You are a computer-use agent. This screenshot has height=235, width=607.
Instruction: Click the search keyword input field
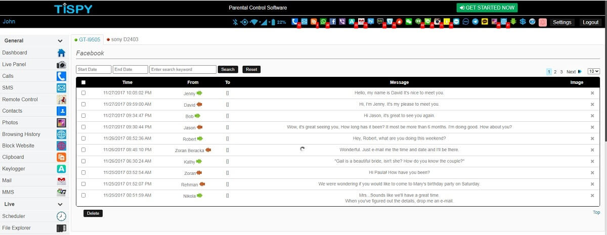coord(183,69)
